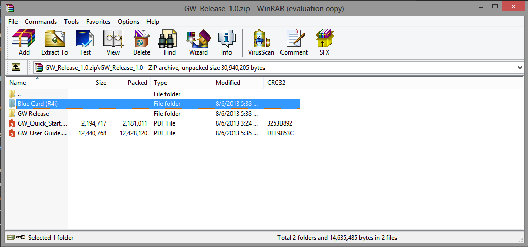This screenshot has height=247, width=528.
Task: Select the GW_Quick_Start... file name
Action: 42,123
